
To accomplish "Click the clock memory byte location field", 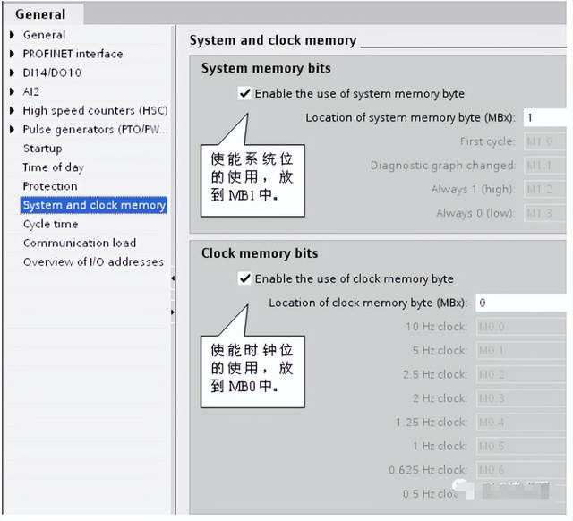I will [x=521, y=303].
